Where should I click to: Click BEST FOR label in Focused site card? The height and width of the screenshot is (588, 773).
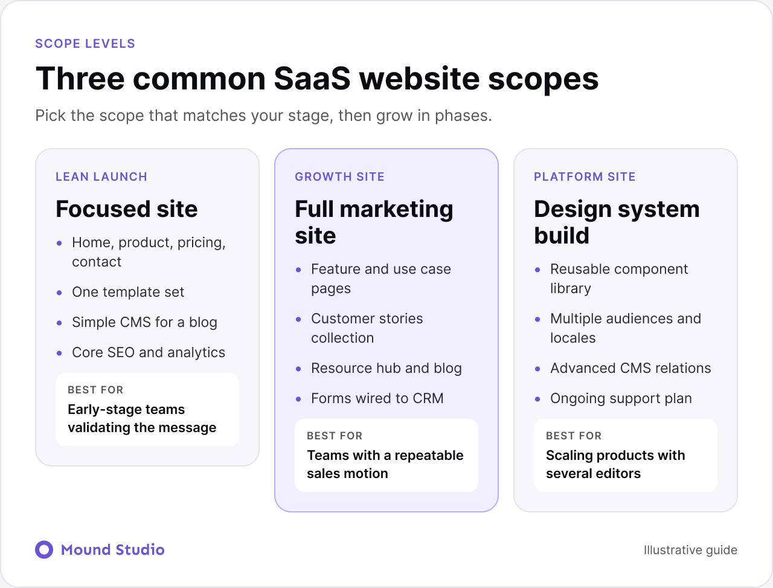click(x=95, y=390)
